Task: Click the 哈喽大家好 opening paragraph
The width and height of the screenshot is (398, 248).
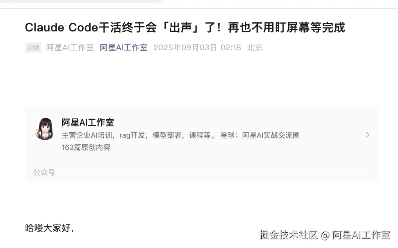Action: pos(49,228)
